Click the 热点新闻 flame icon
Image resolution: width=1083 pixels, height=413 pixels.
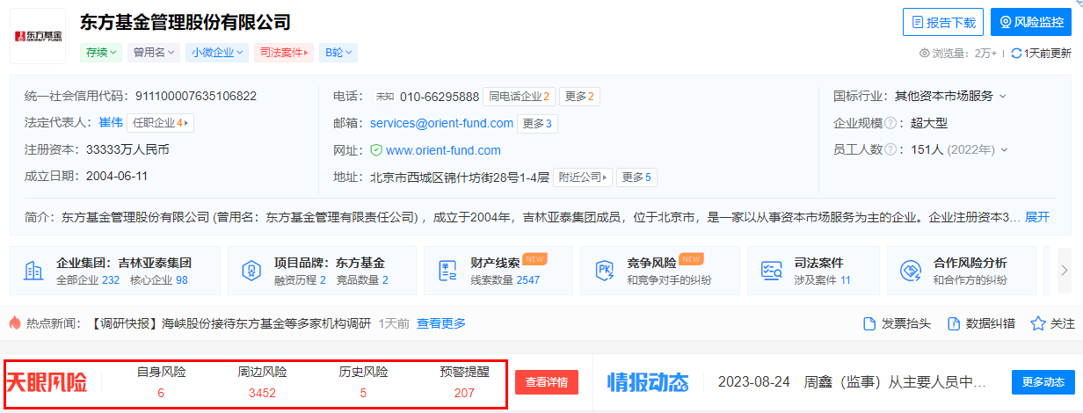pyautogui.click(x=15, y=323)
